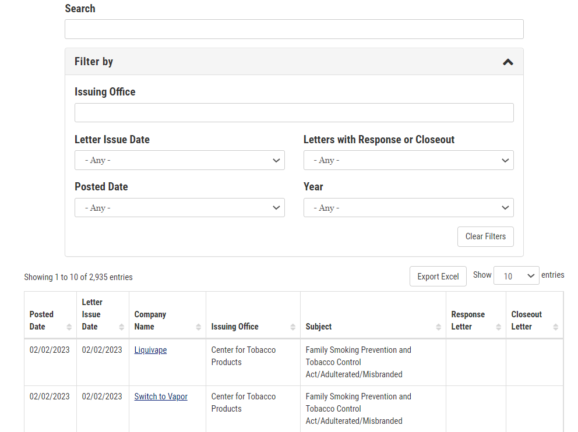This screenshot has height=432, width=578.
Task: Open Letters with Response or Closeout dropdown
Action: [408, 160]
